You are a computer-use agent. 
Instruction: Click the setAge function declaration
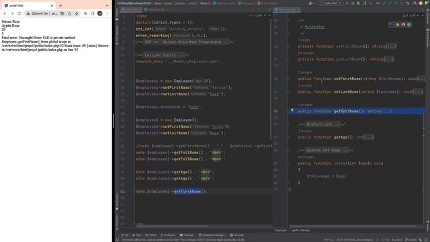341,163
